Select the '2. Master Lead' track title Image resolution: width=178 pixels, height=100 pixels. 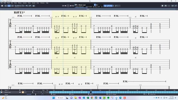[81, 5]
